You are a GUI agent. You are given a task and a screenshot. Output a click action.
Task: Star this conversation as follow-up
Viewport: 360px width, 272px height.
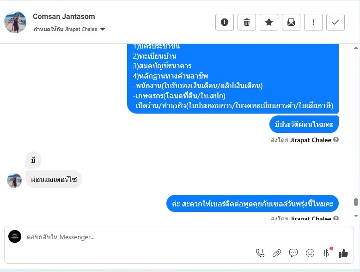click(269, 22)
